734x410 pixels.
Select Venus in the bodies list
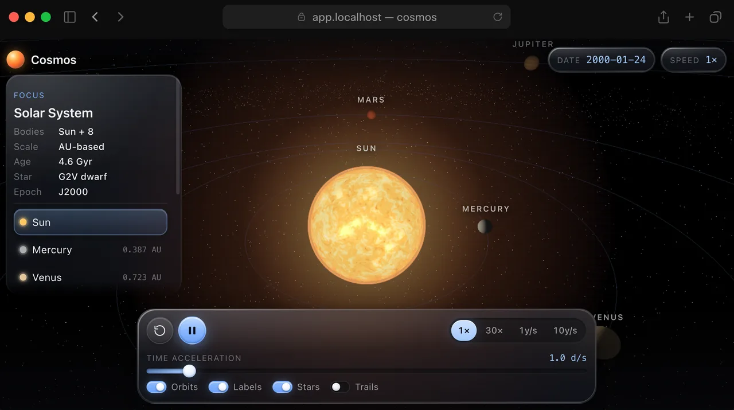click(x=91, y=277)
